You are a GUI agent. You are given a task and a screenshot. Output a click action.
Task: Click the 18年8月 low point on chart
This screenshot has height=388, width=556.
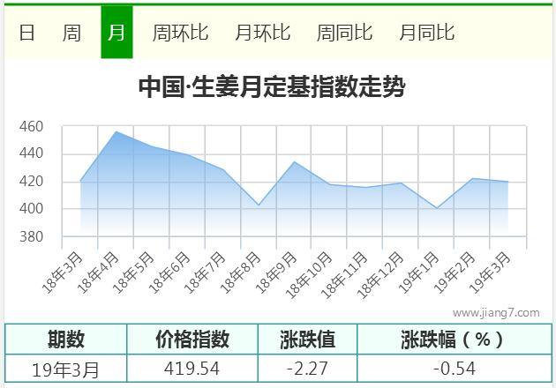[259, 205]
